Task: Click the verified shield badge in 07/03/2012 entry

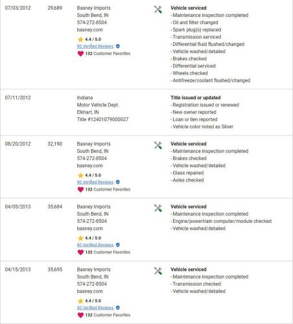Action: point(118,46)
